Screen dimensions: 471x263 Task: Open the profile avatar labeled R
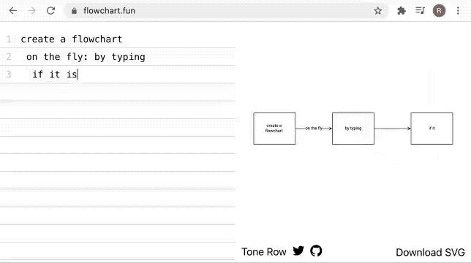(x=439, y=11)
